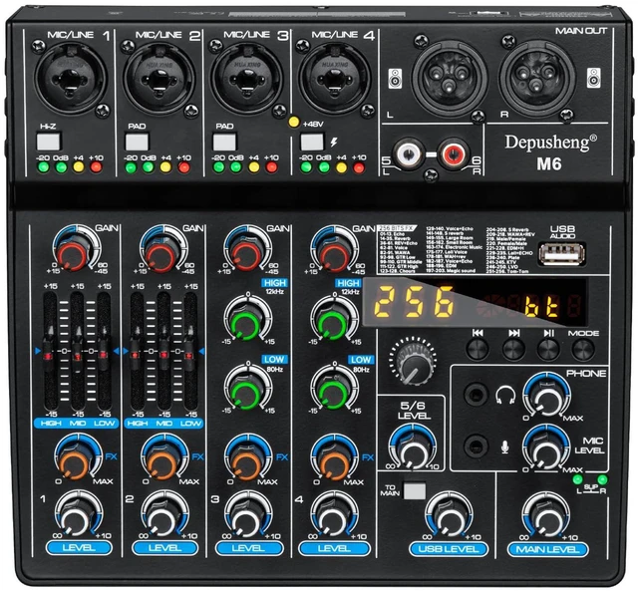Toggle the PAD switch on channel 2

click(137, 142)
